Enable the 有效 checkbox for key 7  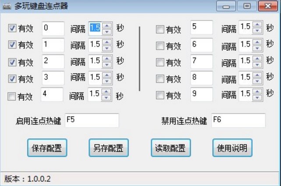(x=160, y=62)
